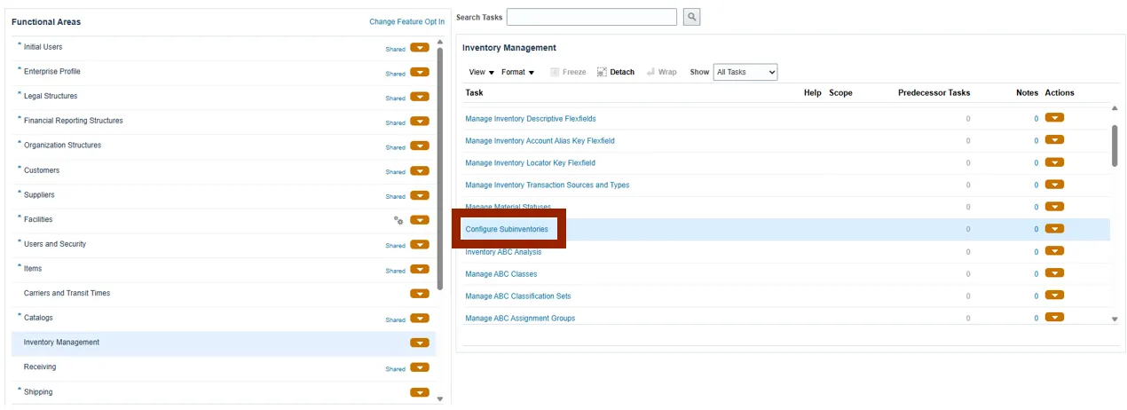Screen dimensions: 1127x410
Task: Click the Predecessor Tasks column header
Action: tap(934, 92)
